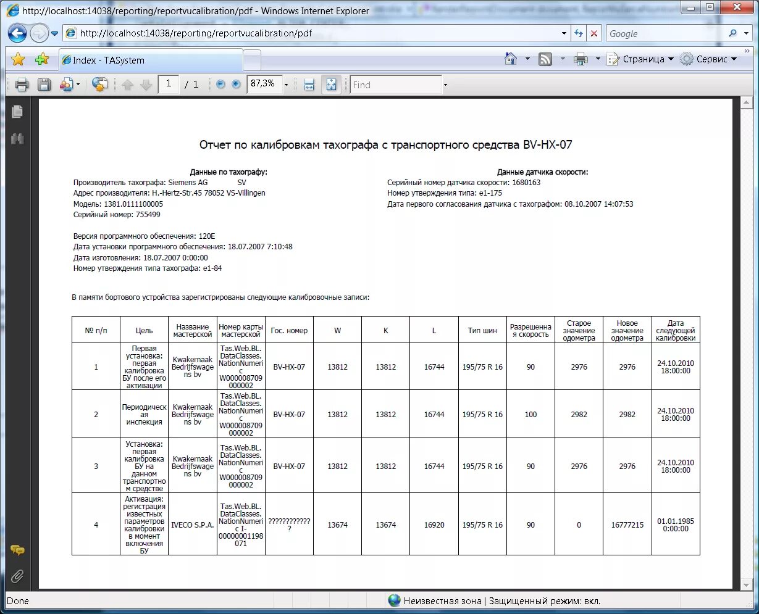Click the 16777215 odometer value
The width and height of the screenshot is (759, 614).
click(x=627, y=525)
